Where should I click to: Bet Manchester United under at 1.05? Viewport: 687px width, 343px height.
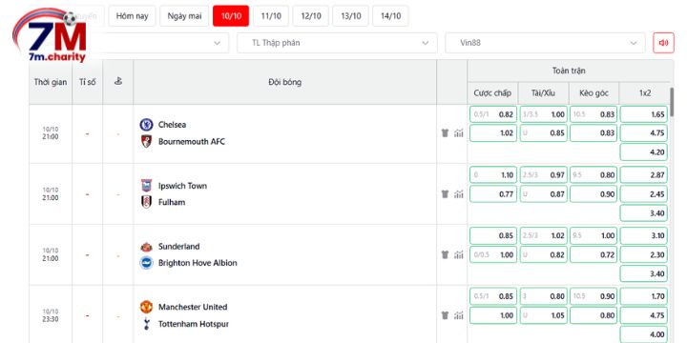click(x=544, y=315)
